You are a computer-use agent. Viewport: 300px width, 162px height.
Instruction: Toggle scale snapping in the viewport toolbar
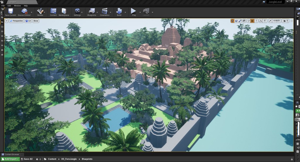270,21
